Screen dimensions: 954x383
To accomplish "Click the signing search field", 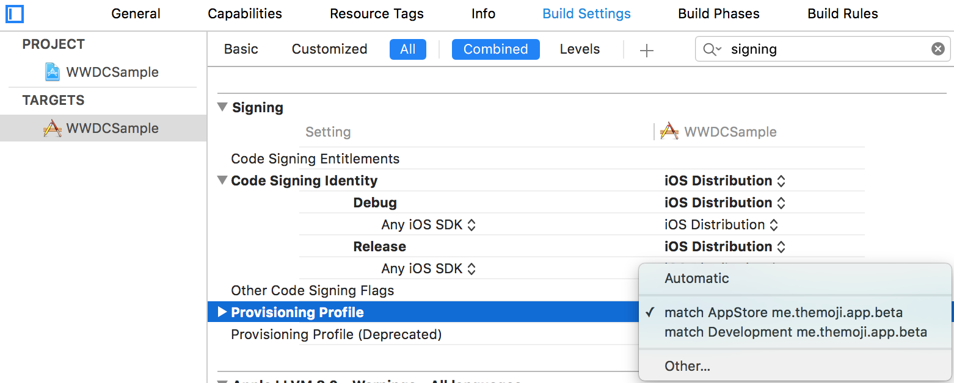I will click(825, 49).
